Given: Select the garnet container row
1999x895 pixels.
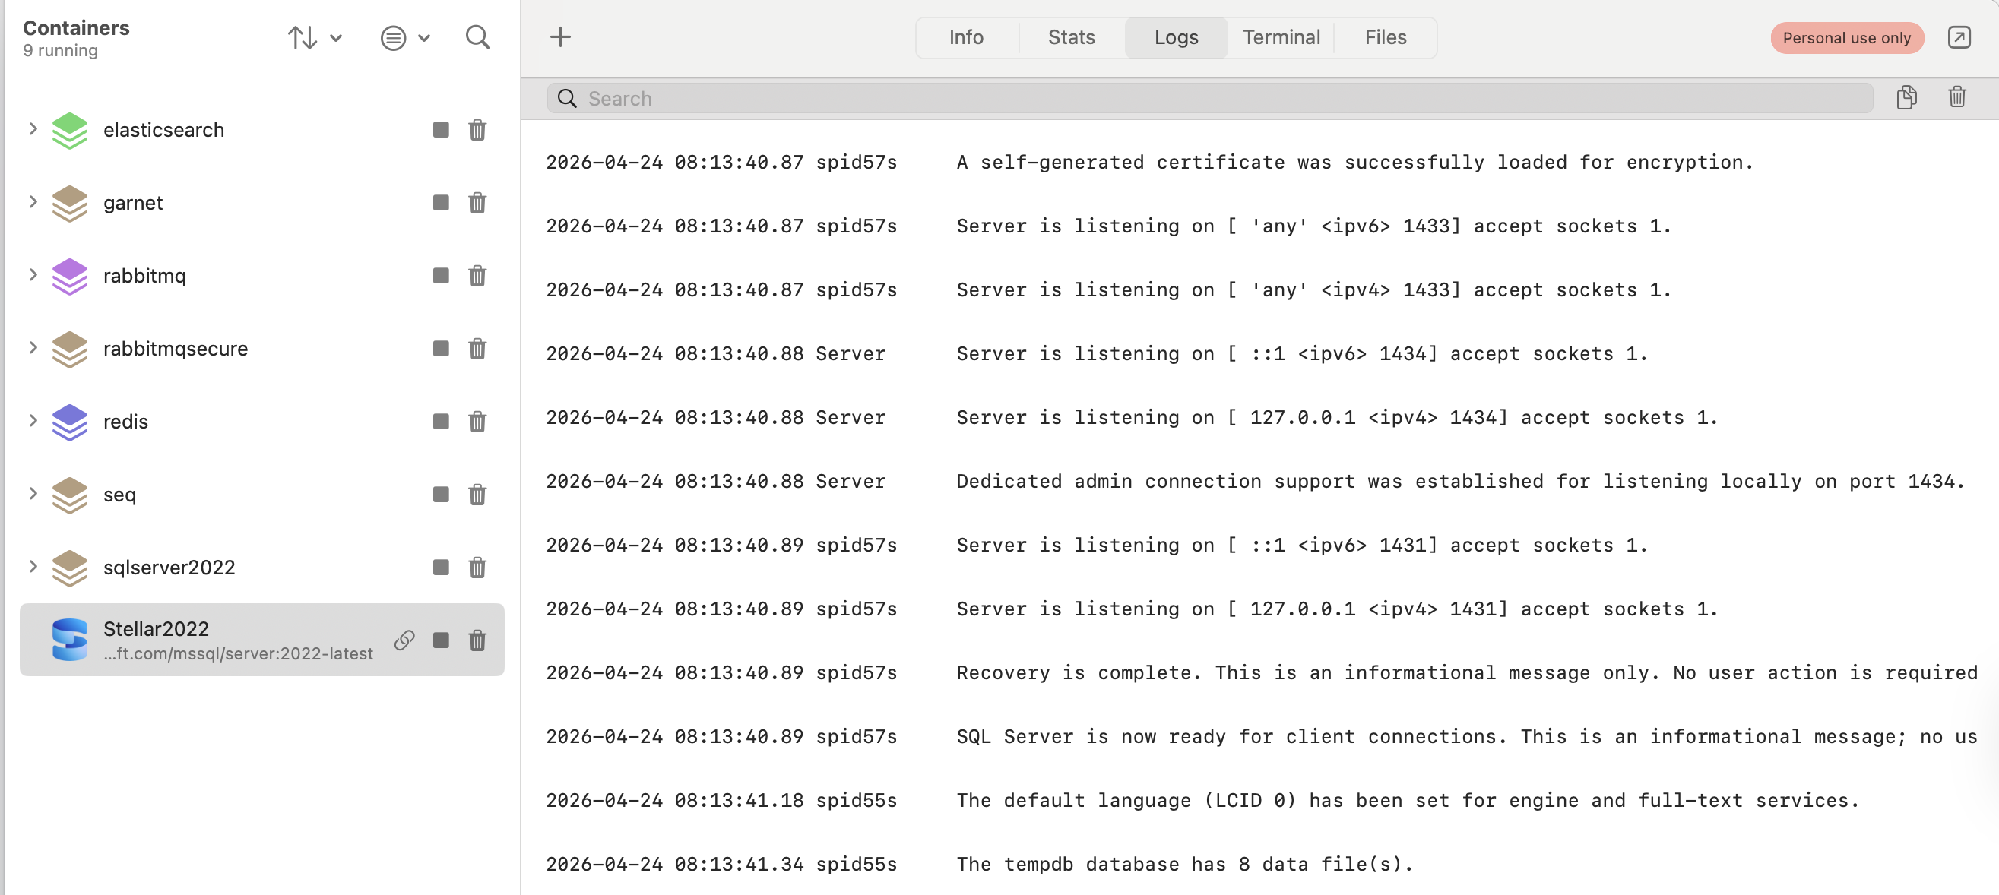Looking at the screenshot, I should (261, 202).
